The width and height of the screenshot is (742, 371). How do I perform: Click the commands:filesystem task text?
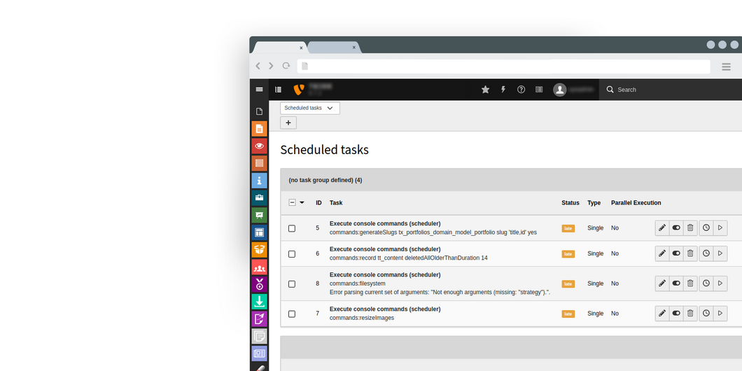click(x=358, y=283)
